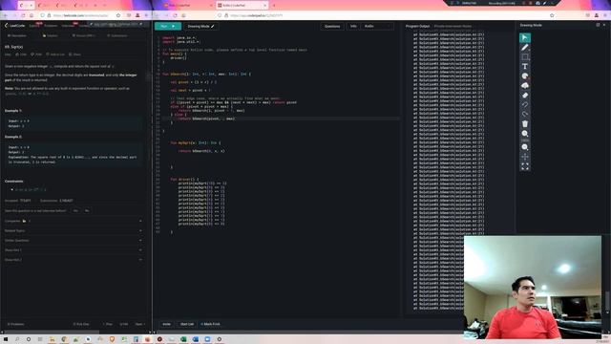Open Interview in the LeetCode navigation
Screen dimensions: 611x344
pyautogui.click(x=68, y=26)
